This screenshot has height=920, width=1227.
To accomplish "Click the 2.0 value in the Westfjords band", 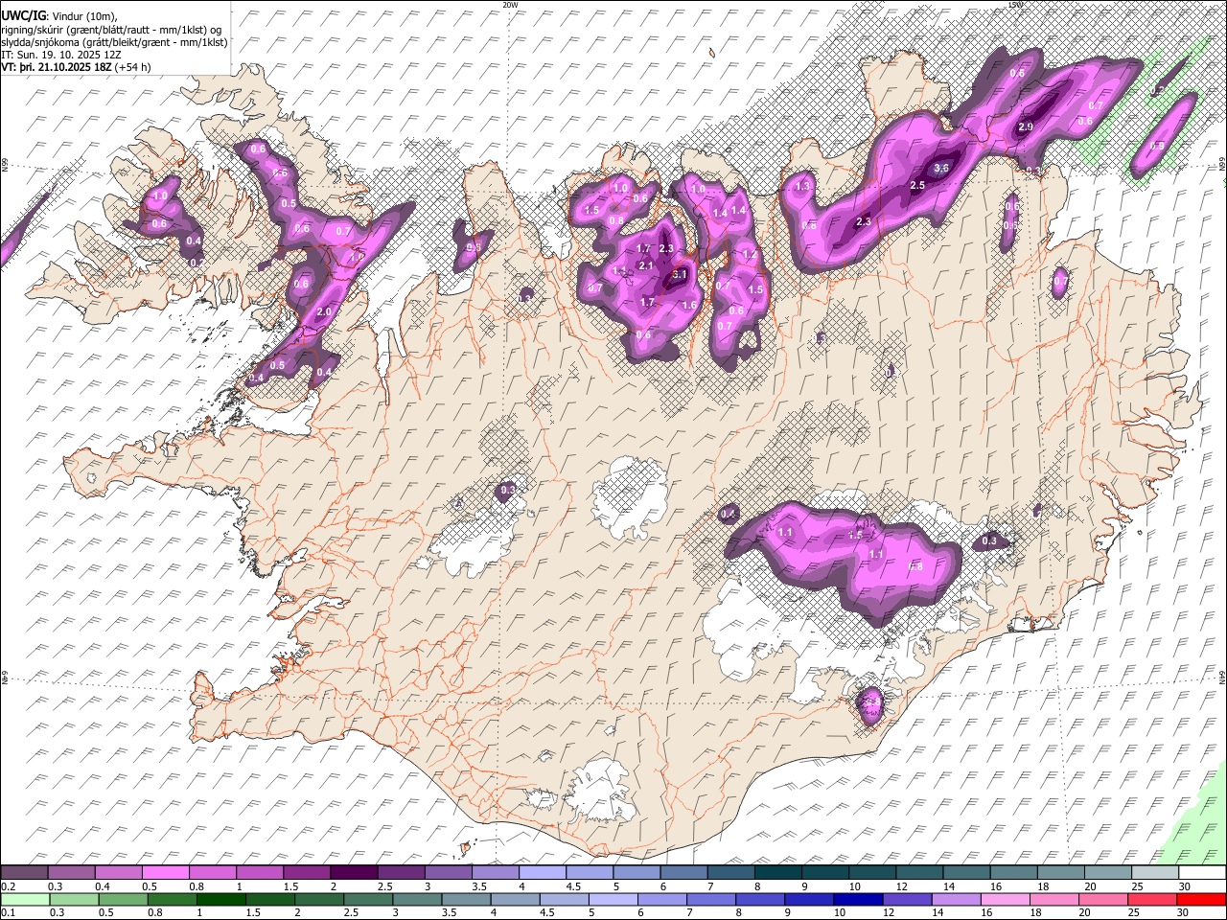I will (323, 312).
